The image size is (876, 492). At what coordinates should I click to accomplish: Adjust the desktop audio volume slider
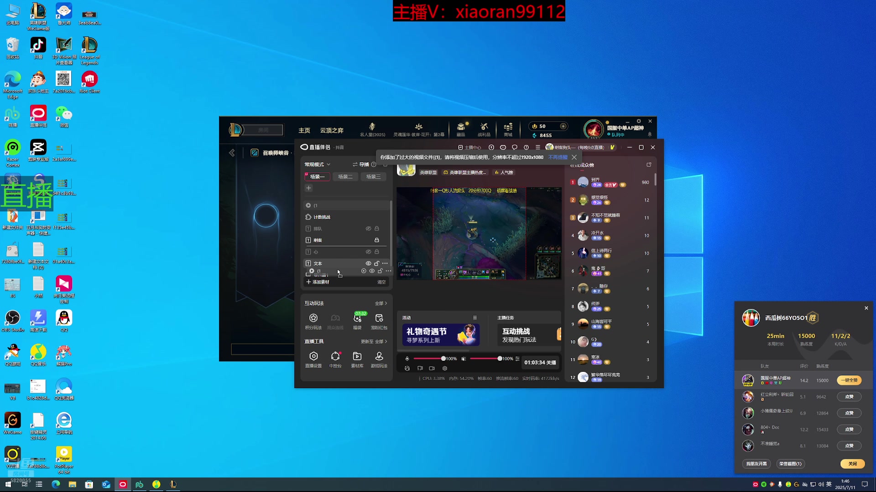coord(485,359)
